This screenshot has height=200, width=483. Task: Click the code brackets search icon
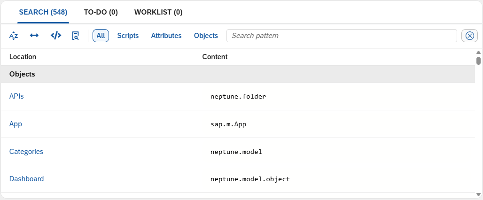56,36
